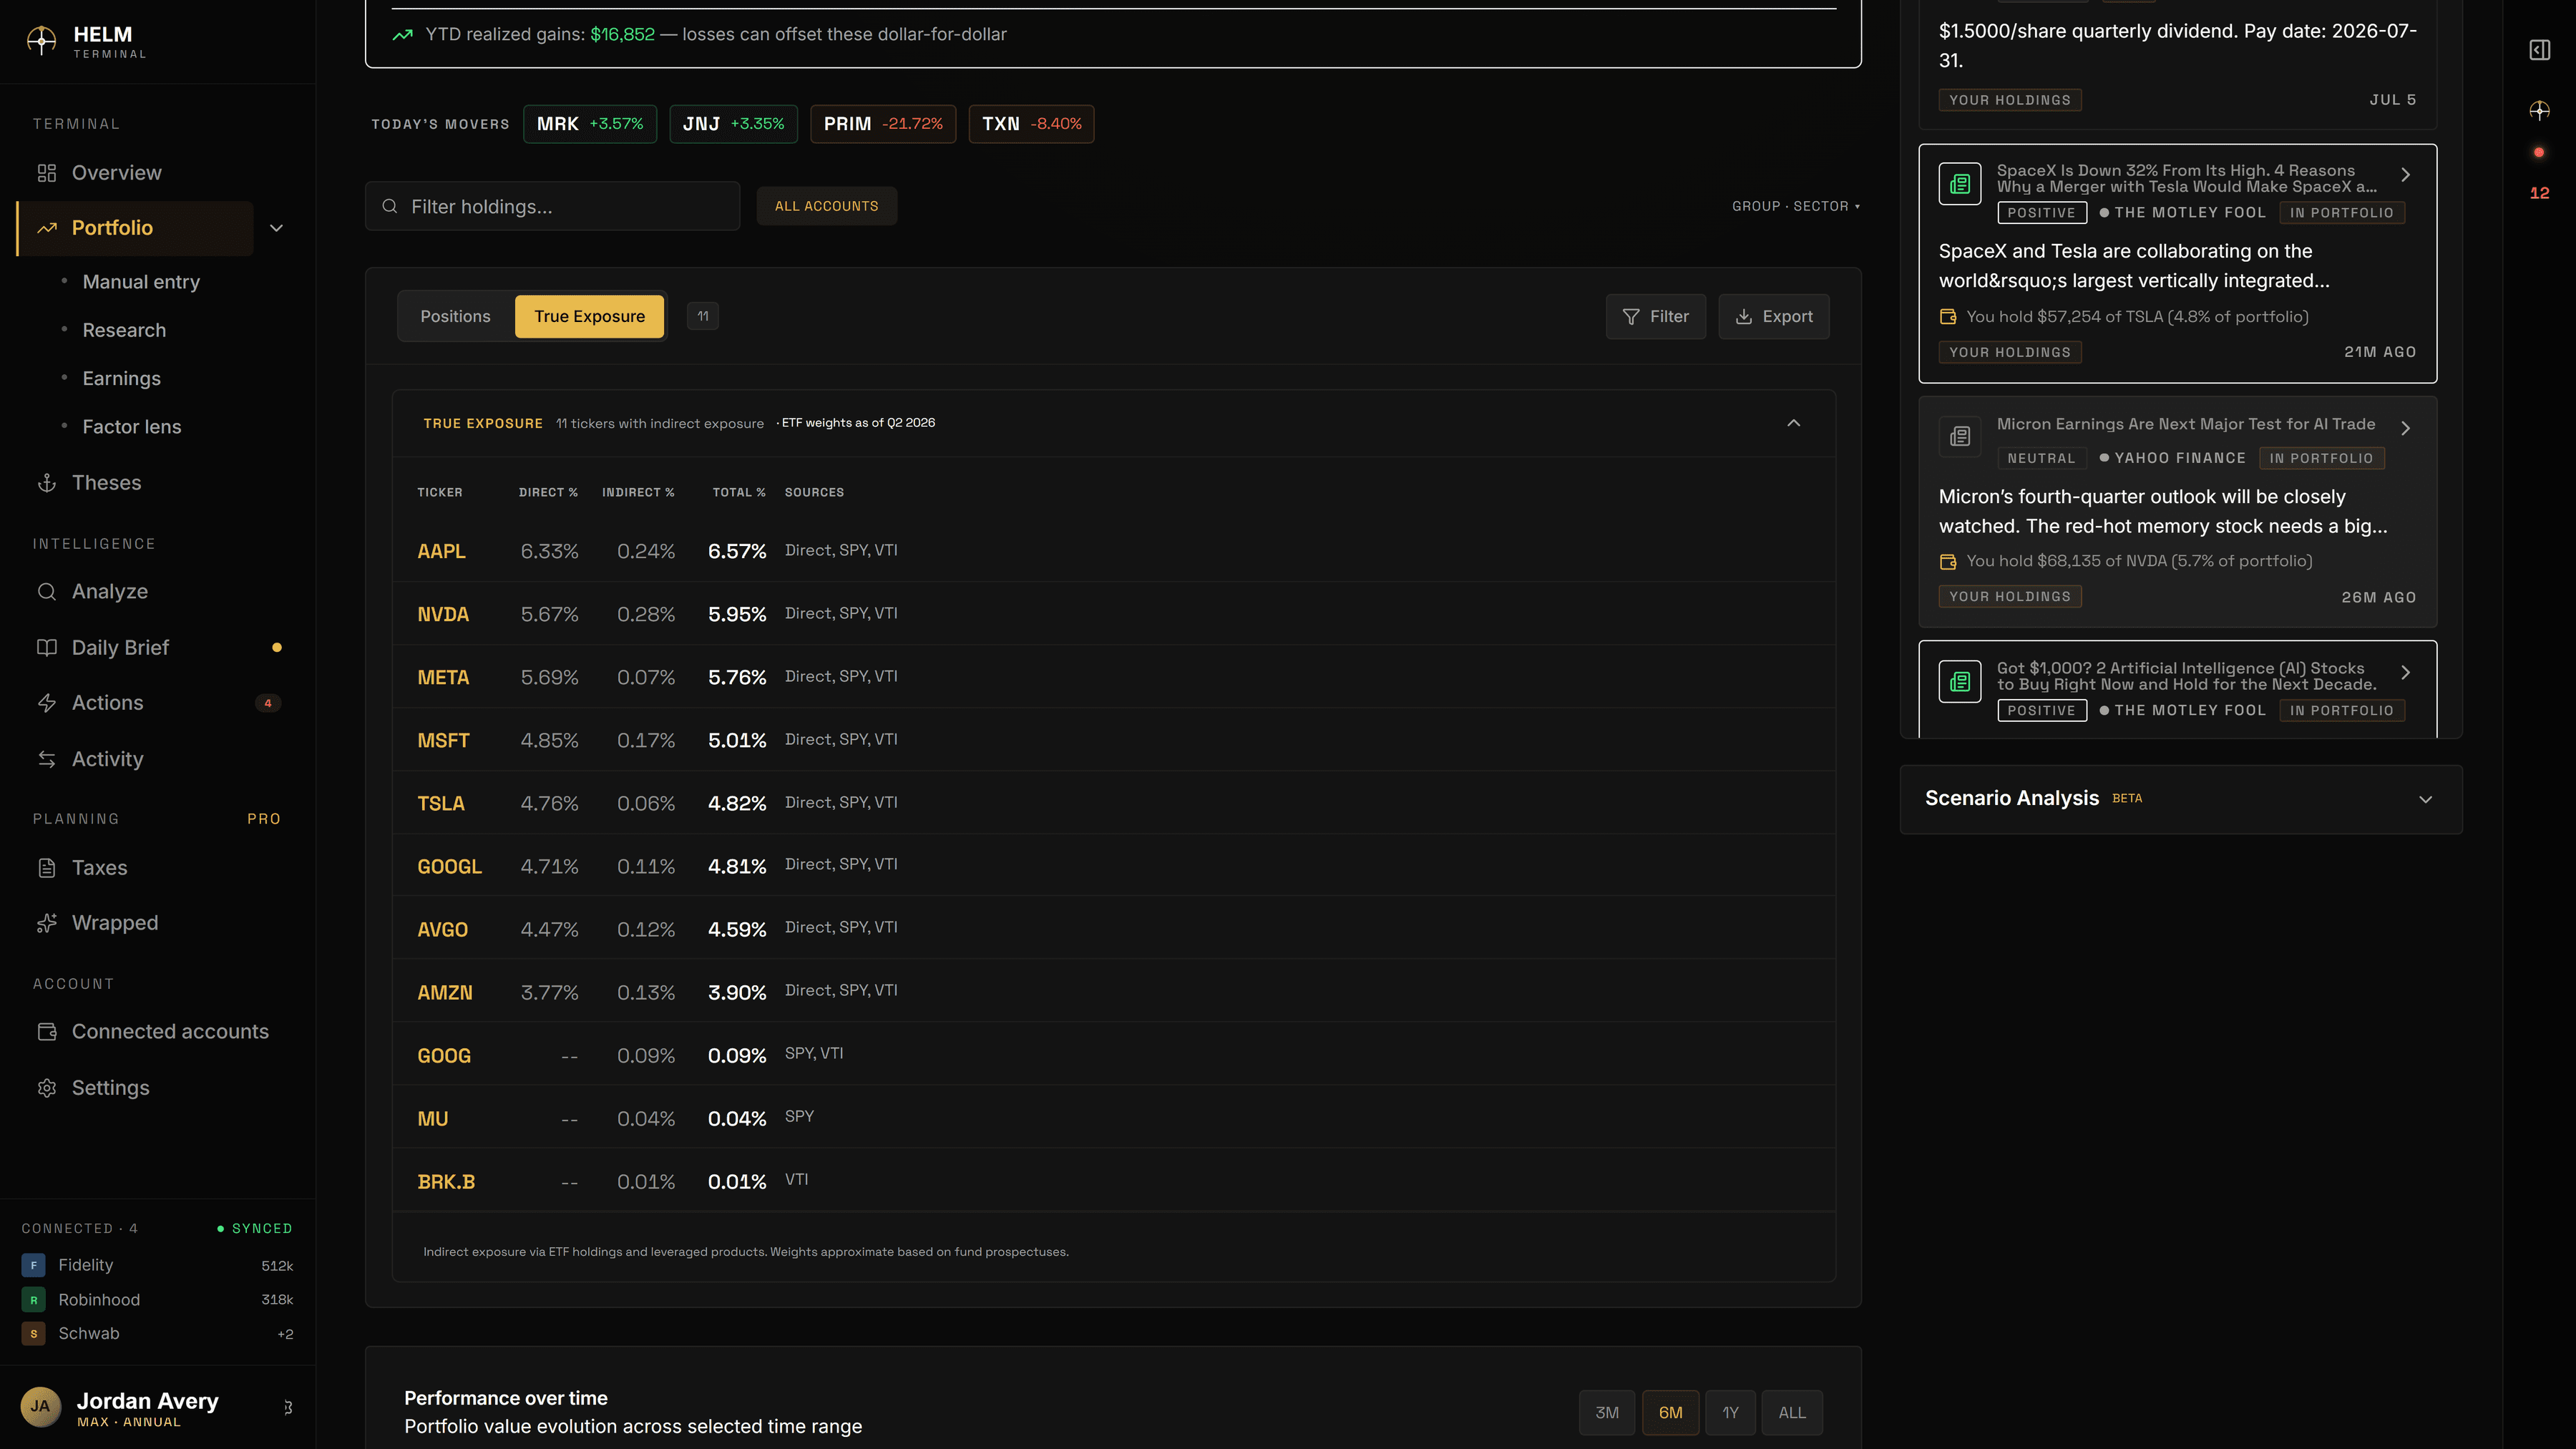Set performance range to 1Y
The width and height of the screenshot is (2576, 1449).
click(x=1730, y=1413)
